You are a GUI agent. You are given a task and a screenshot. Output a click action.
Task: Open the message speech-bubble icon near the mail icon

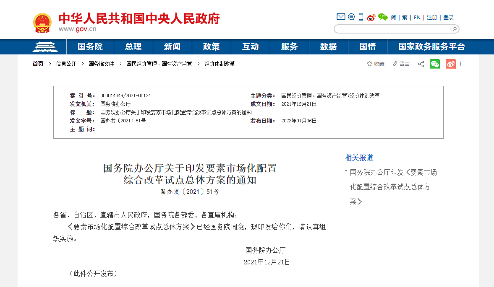(x=351, y=17)
